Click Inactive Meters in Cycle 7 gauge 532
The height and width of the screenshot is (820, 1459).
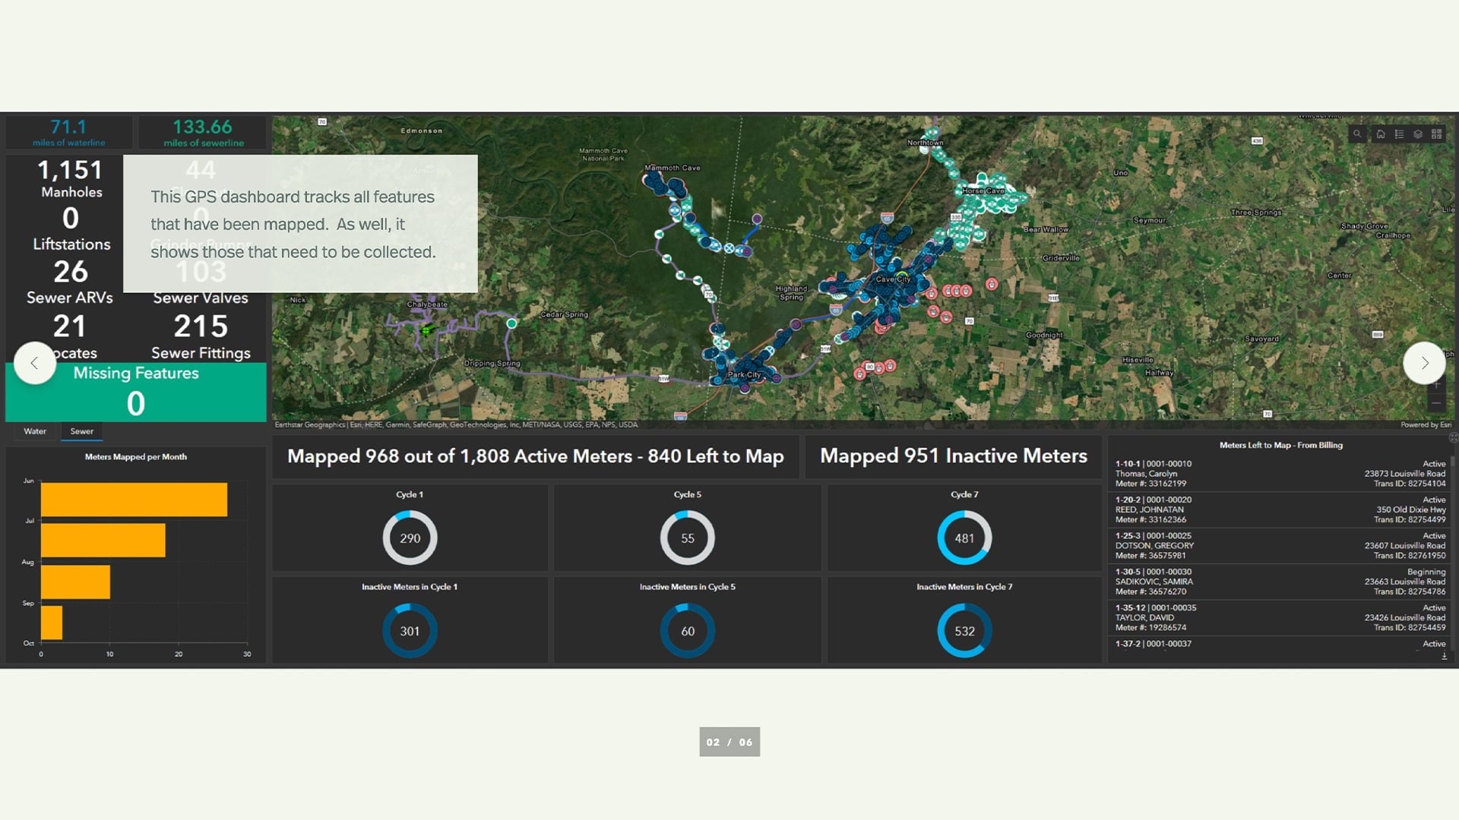coord(964,630)
